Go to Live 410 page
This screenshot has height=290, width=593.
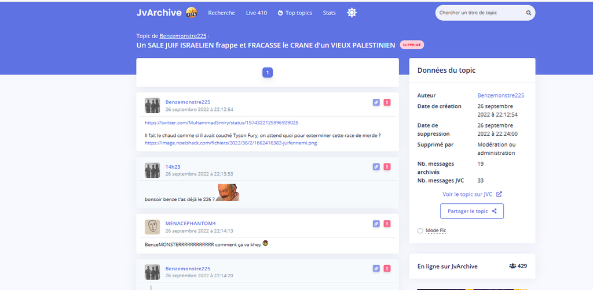[256, 13]
